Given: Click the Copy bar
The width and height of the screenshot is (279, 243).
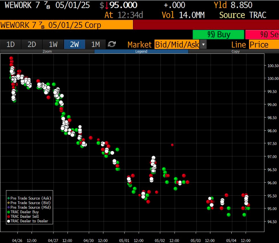Looking at the screenshot, I should tap(235, 51).
